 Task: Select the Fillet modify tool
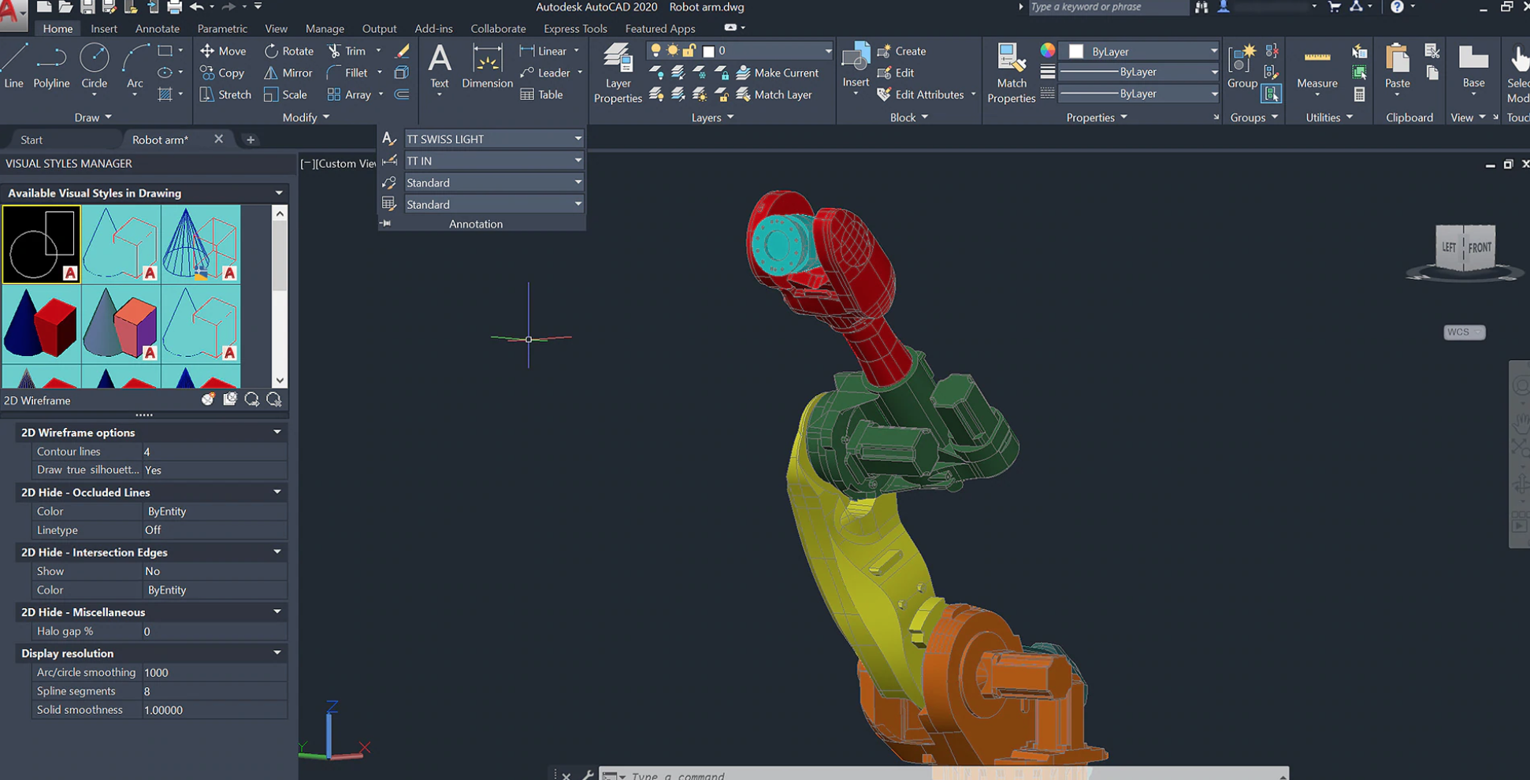point(350,72)
